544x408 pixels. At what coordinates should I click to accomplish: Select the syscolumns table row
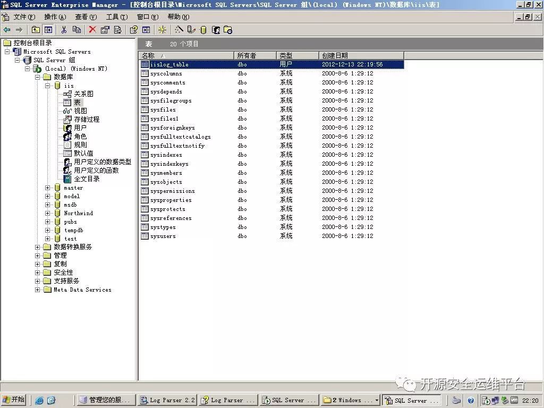[x=271, y=73]
